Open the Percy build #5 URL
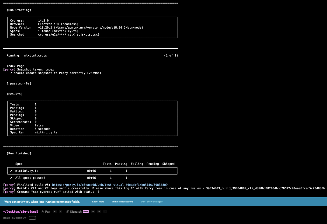 110,185
